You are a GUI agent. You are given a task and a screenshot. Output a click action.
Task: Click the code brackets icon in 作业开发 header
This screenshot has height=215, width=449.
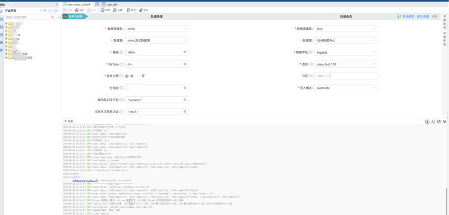(x=42, y=10)
